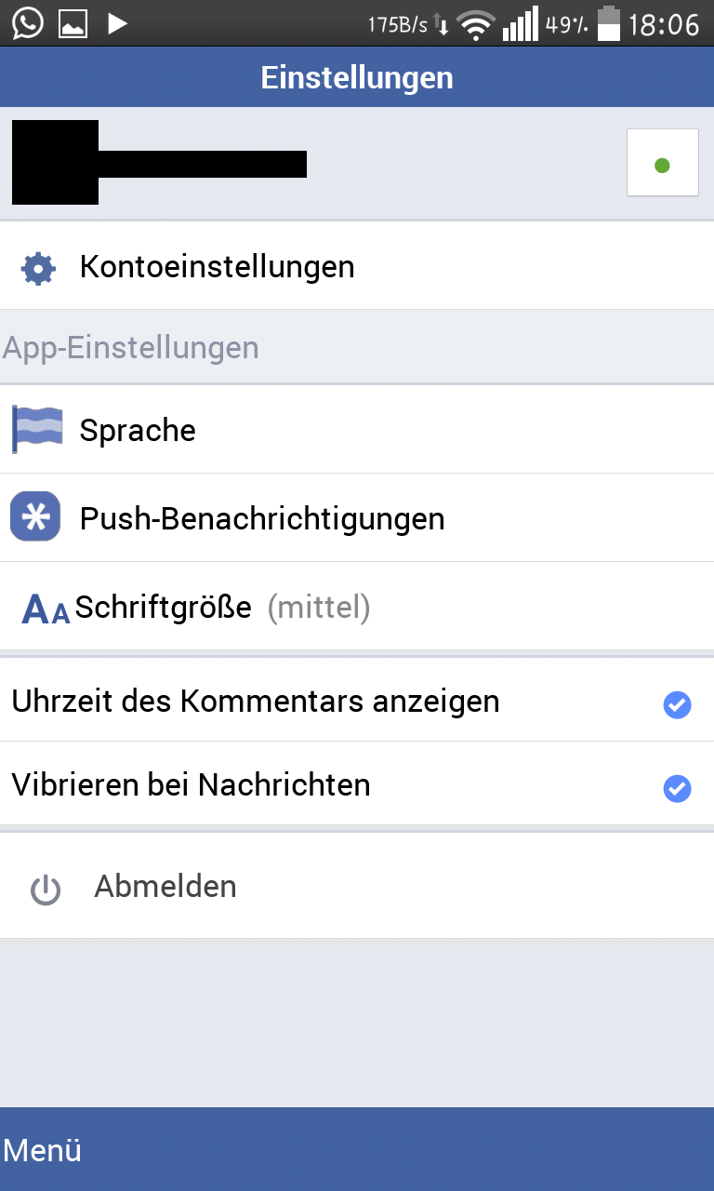Toggle the Uhrzeit des Kommentars anzeigen checkbox
714x1191 pixels.
click(x=677, y=705)
